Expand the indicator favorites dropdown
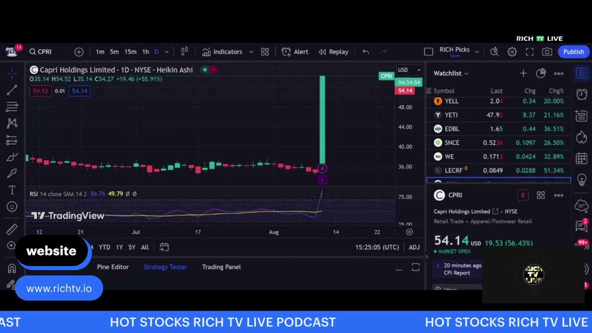 coord(251,52)
